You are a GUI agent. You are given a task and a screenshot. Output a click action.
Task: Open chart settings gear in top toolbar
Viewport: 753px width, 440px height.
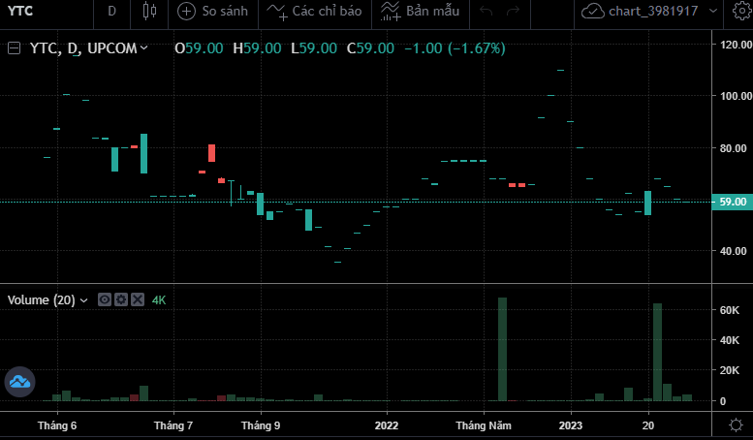click(739, 12)
